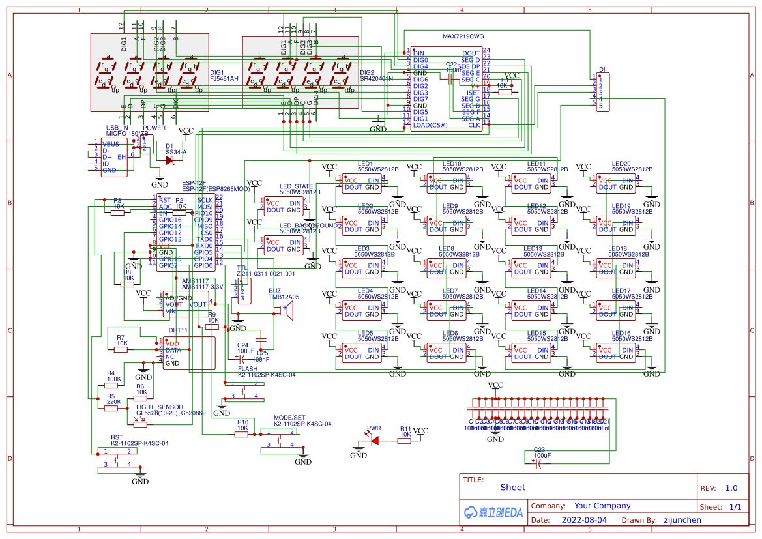Click the USB_IN micro USB connector body

tap(114, 158)
